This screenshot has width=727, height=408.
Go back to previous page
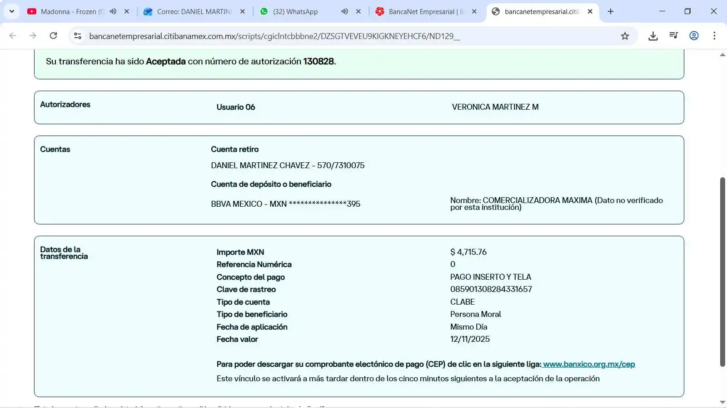coord(13,36)
